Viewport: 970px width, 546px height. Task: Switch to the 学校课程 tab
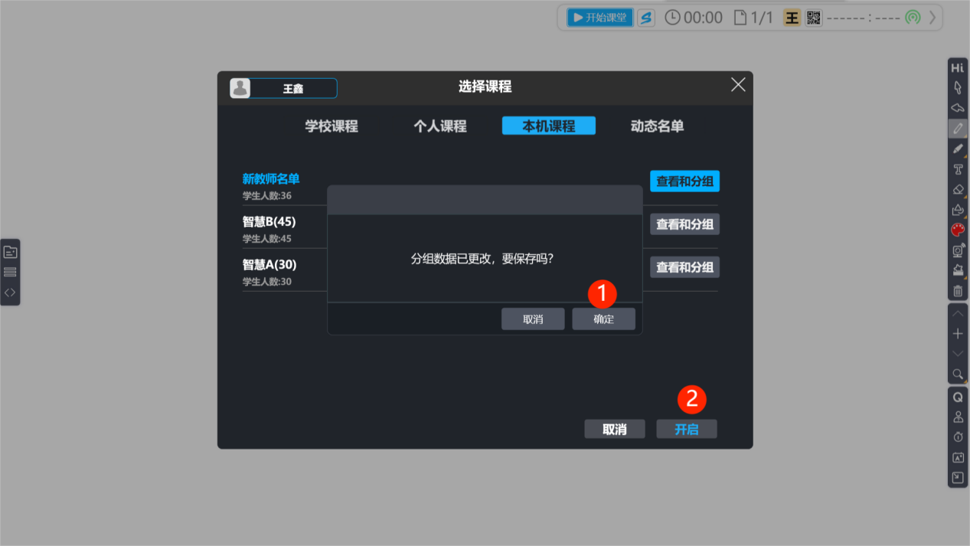(x=331, y=126)
